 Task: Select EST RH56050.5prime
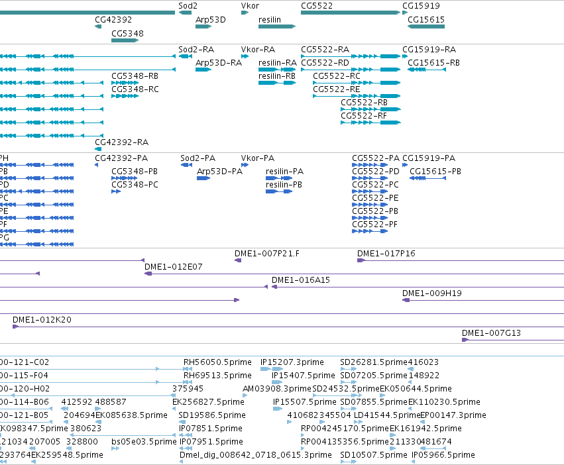[217, 362]
